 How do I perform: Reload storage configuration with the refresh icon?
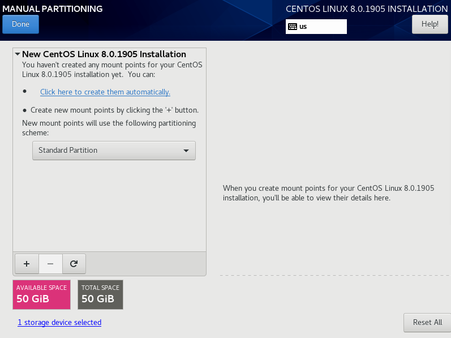(x=74, y=263)
